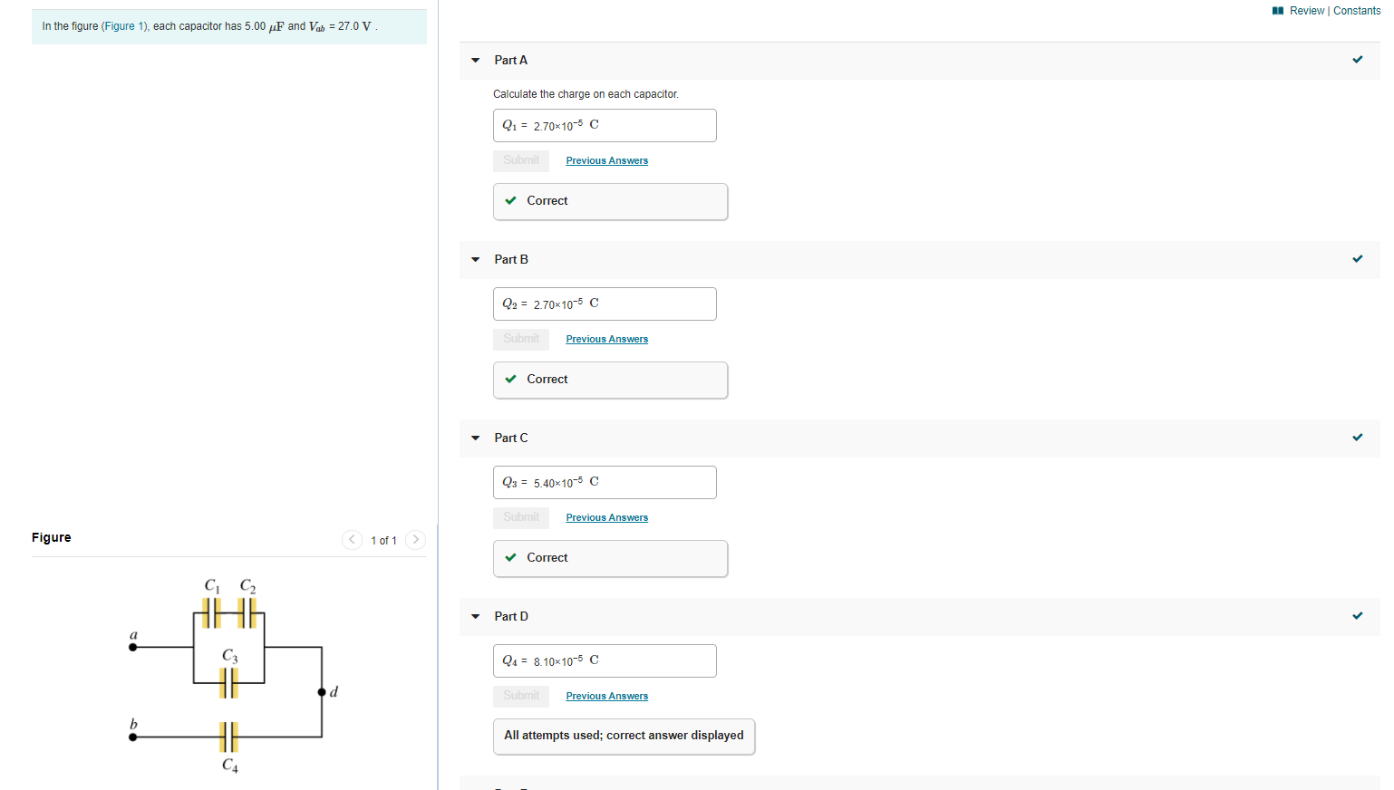Click capacitor C3 in the circuit figure
Viewport: 1394px width, 790px height.
(227, 682)
